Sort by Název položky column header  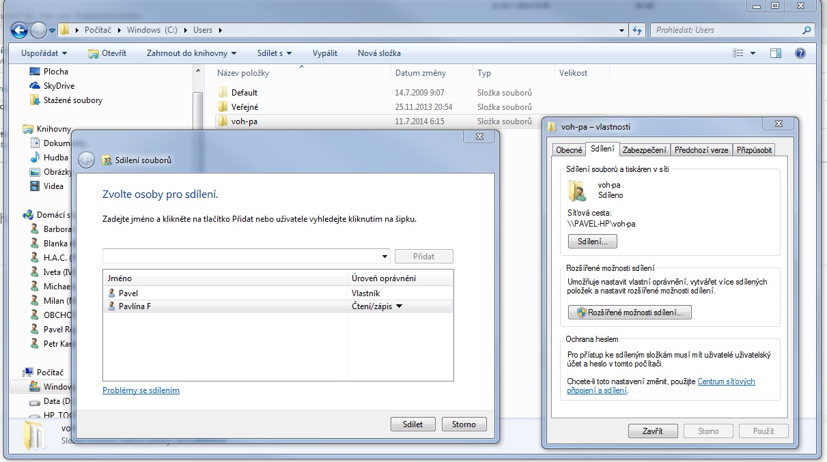[x=243, y=73]
